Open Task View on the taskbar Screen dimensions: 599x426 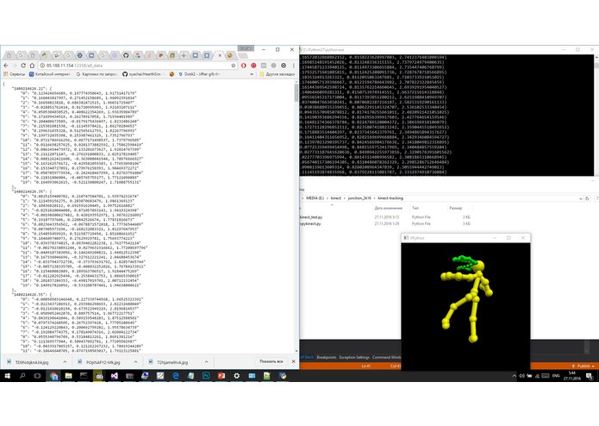tap(37, 376)
